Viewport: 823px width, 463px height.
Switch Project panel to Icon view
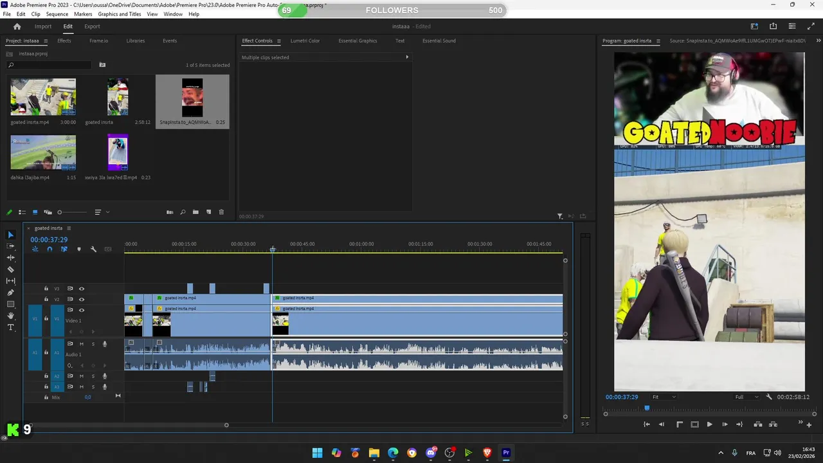coord(35,212)
